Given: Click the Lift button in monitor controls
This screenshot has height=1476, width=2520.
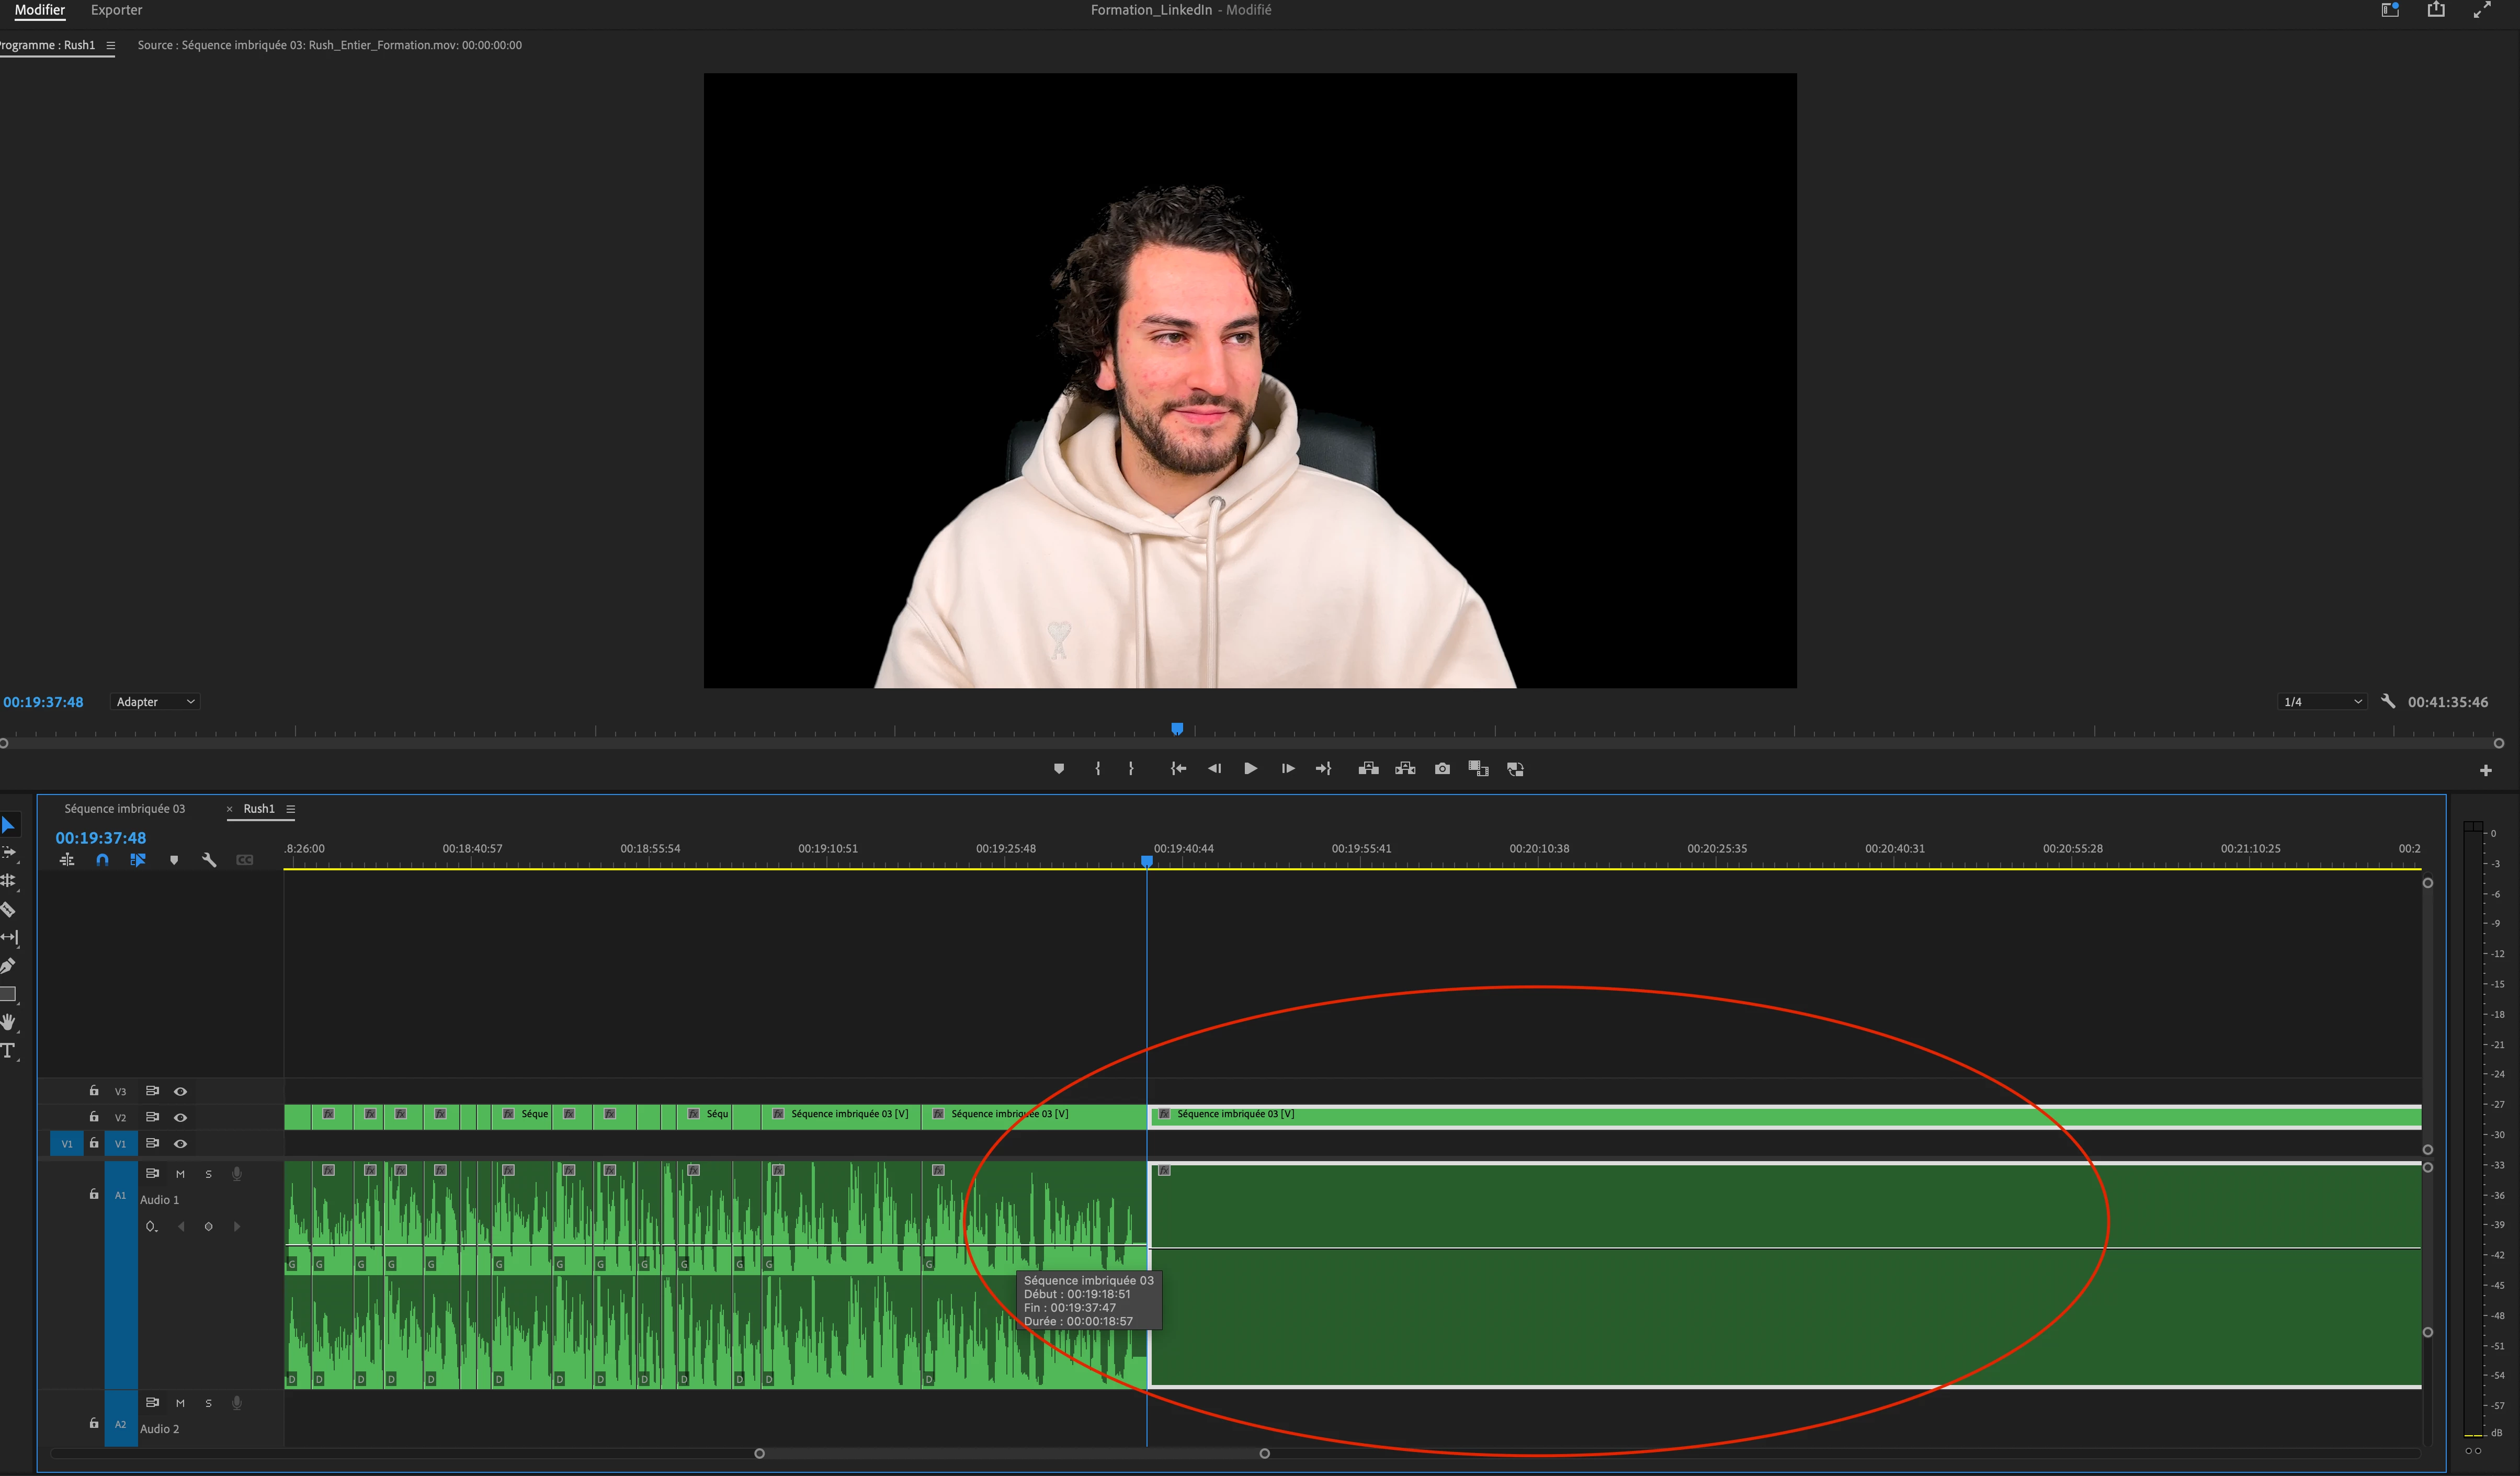Looking at the screenshot, I should point(1368,769).
